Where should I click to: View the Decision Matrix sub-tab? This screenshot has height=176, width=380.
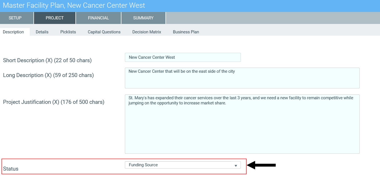click(147, 32)
